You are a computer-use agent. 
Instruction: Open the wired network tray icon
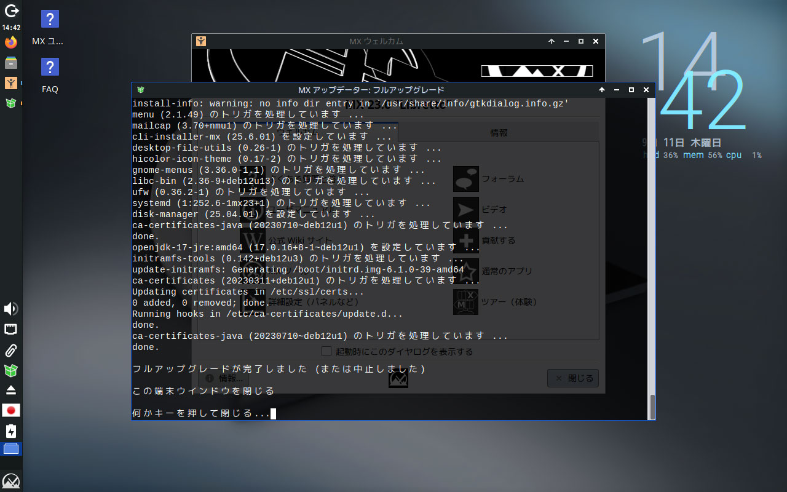pyautogui.click(x=11, y=330)
